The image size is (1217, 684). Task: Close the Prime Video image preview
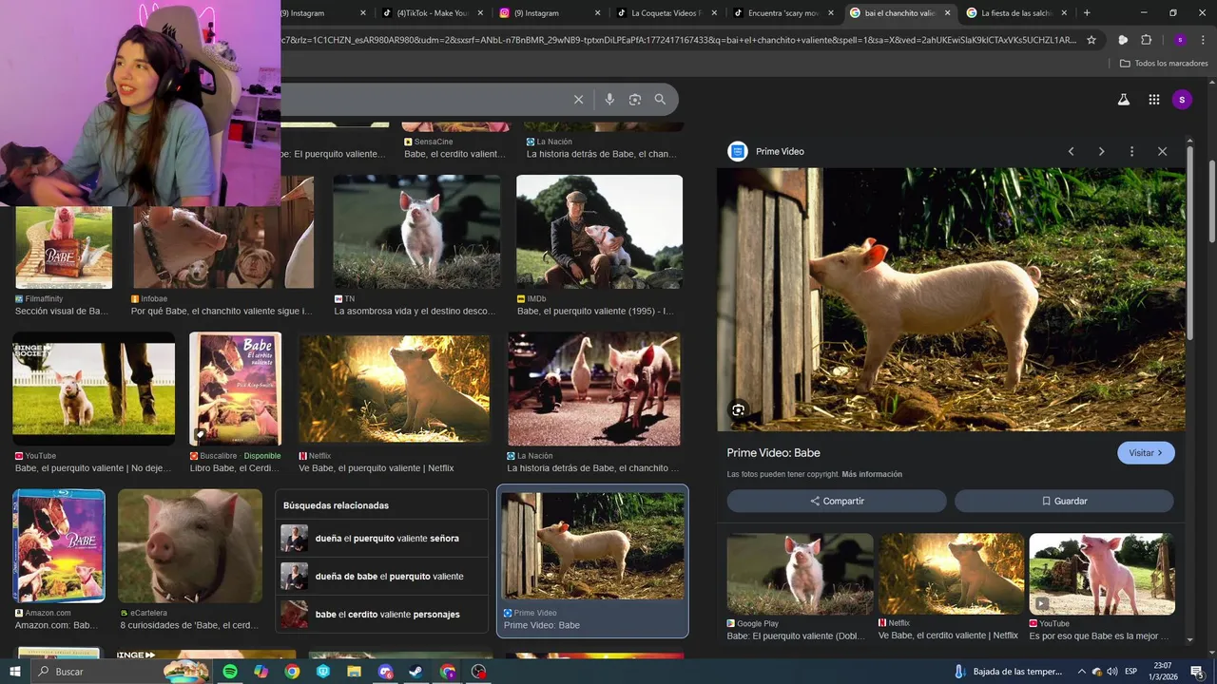pos(1162,151)
